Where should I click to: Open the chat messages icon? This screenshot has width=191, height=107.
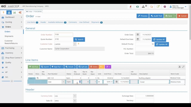pos(151,7)
